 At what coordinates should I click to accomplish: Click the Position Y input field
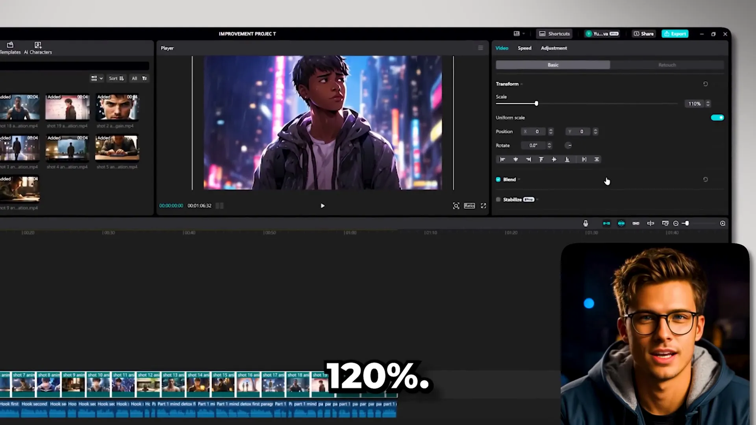point(579,131)
